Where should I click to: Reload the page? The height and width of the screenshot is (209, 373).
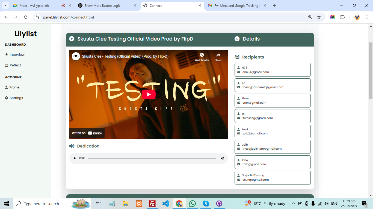coord(26,17)
